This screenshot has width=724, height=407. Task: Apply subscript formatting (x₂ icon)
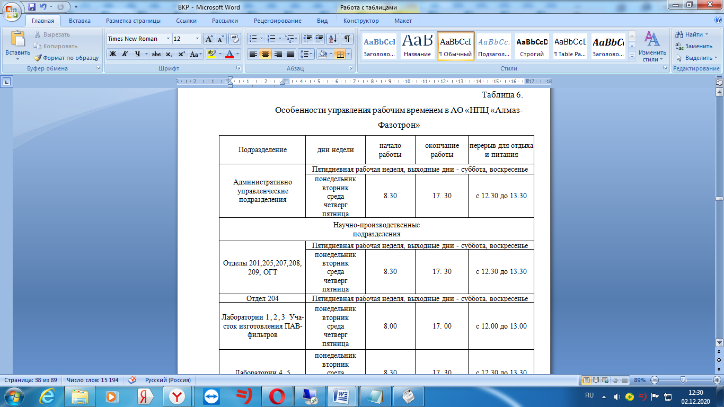[169, 54]
